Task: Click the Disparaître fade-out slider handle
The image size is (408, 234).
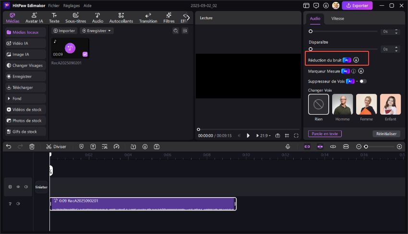Action: coord(311,49)
